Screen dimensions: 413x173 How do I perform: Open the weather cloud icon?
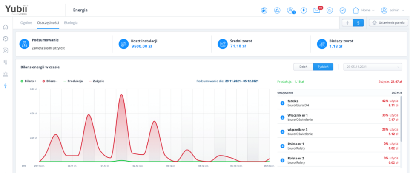point(330,10)
